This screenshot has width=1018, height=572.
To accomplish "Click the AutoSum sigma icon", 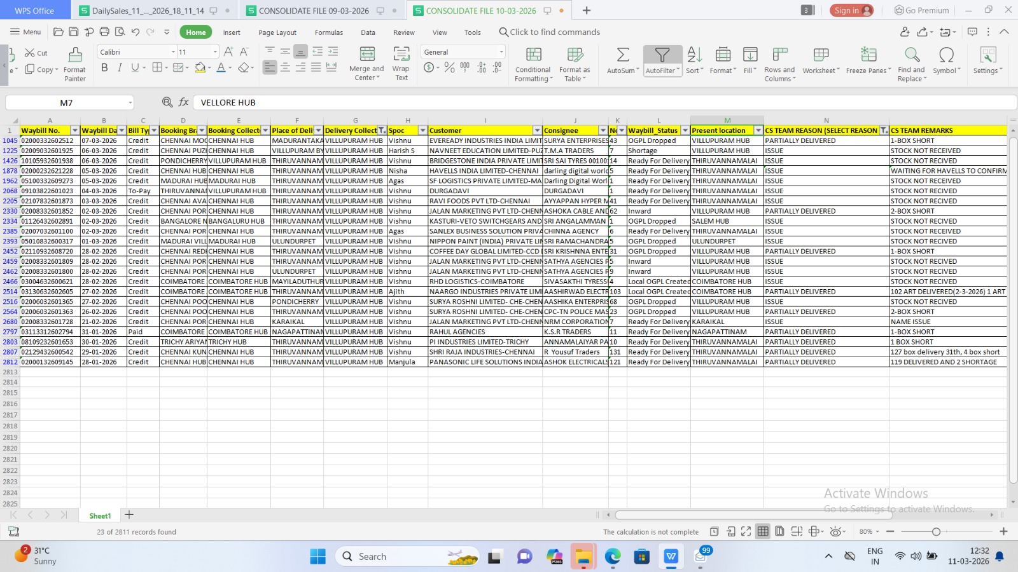I will click(x=622, y=55).
